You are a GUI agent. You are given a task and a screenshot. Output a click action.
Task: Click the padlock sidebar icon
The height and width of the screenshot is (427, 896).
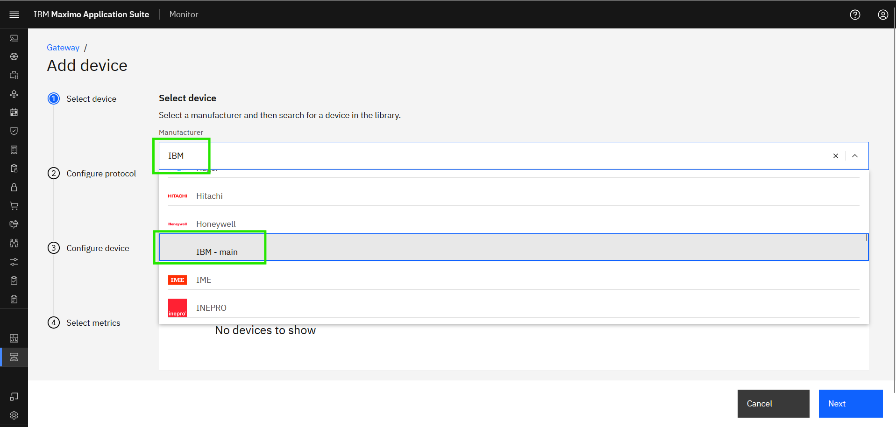(x=14, y=187)
